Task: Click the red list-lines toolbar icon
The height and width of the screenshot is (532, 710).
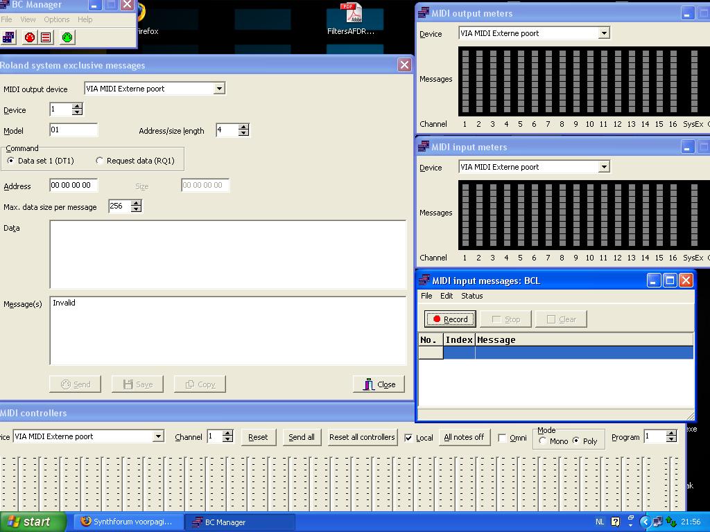Action: pyautogui.click(x=46, y=37)
